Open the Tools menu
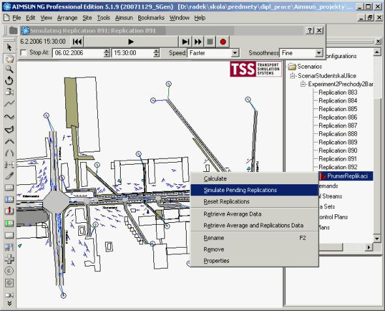Screen dimensions: 385x311 pos(103,18)
